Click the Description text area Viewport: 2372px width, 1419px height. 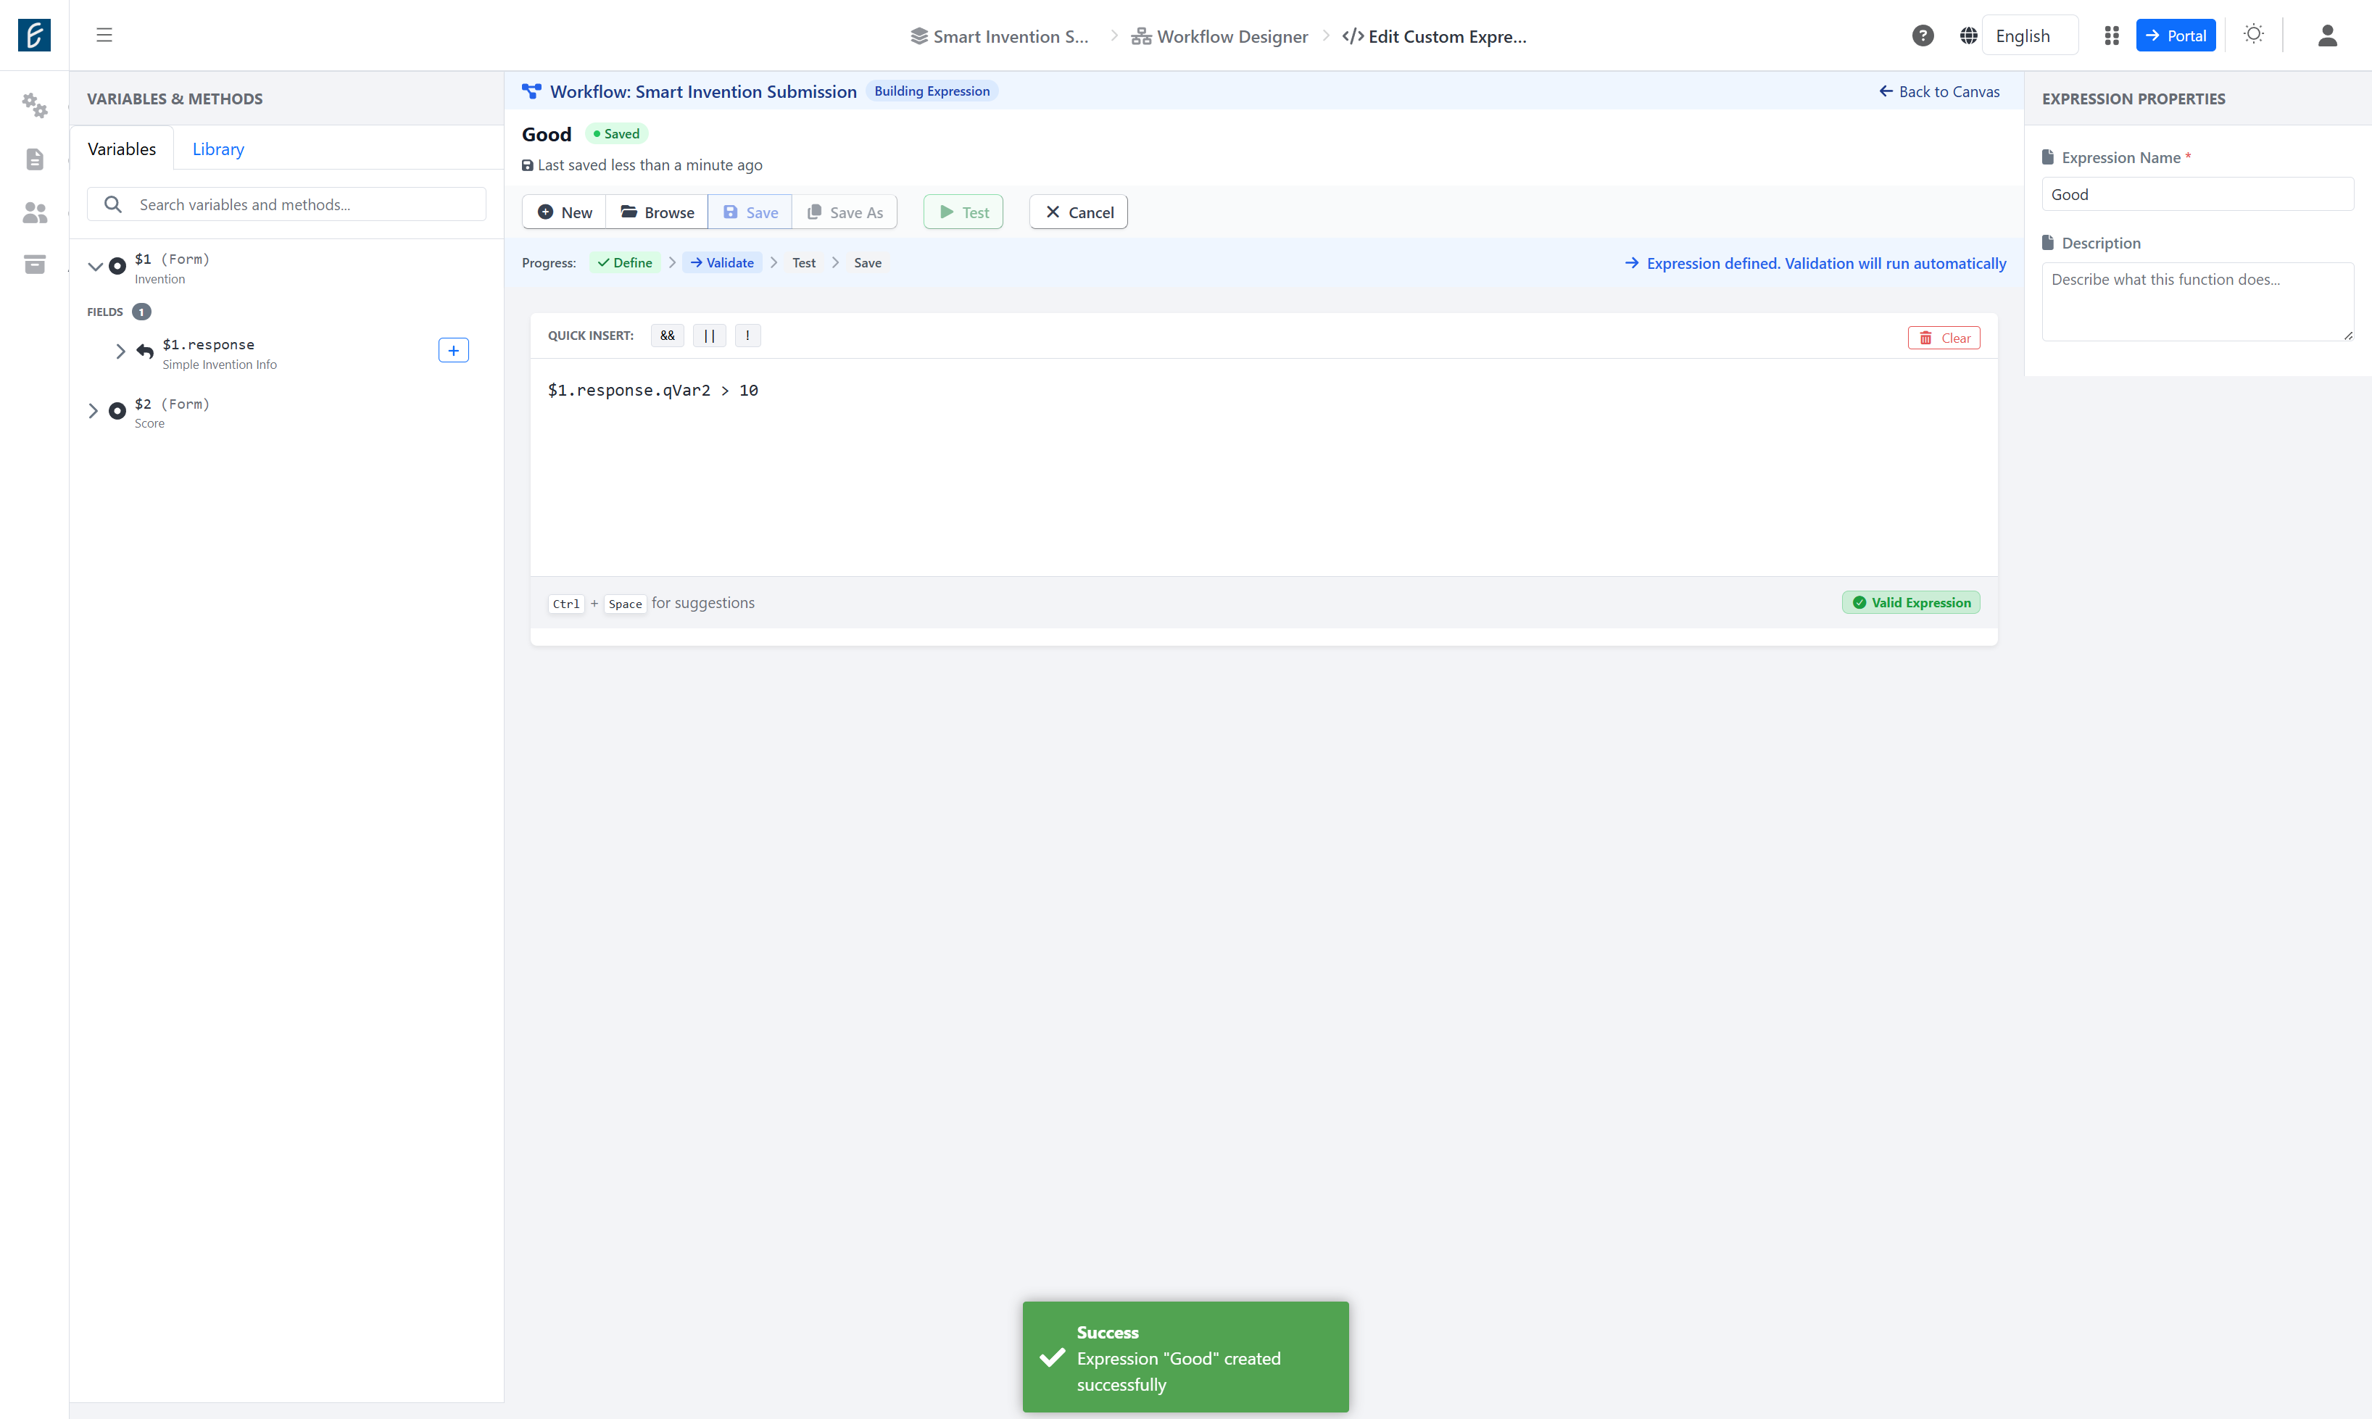[2197, 301]
